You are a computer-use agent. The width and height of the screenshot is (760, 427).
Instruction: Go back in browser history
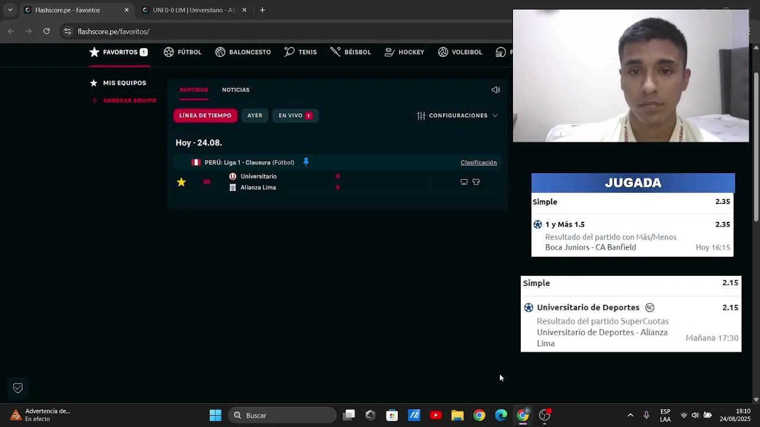(11, 31)
